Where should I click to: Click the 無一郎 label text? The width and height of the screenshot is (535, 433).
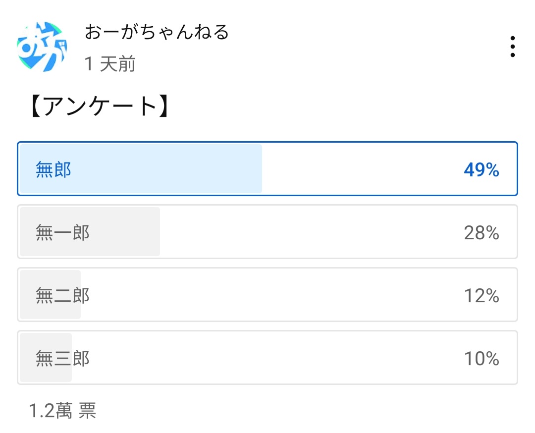point(62,233)
